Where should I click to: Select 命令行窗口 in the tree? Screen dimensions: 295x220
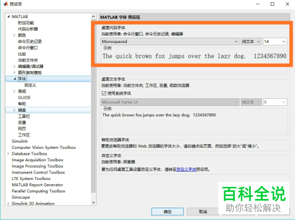pos(28,48)
